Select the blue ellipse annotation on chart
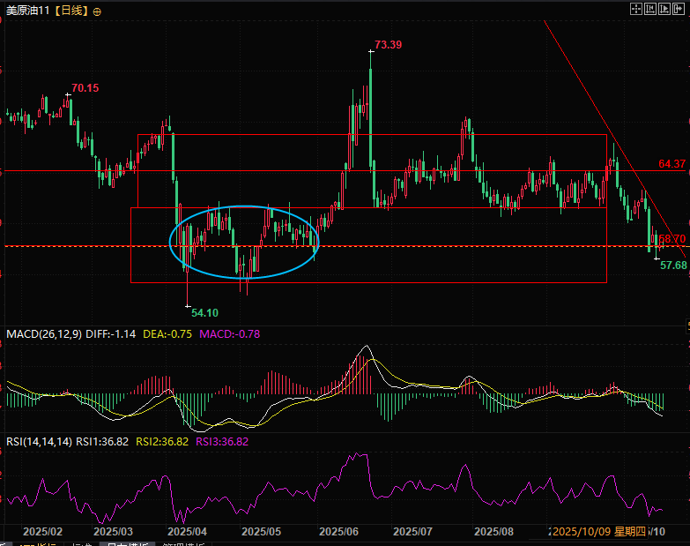 tap(243, 208)
